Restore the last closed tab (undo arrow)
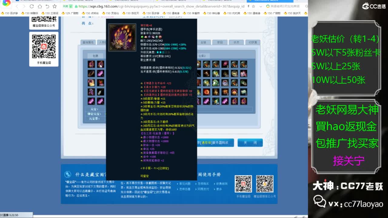 [x=47, y=6]
